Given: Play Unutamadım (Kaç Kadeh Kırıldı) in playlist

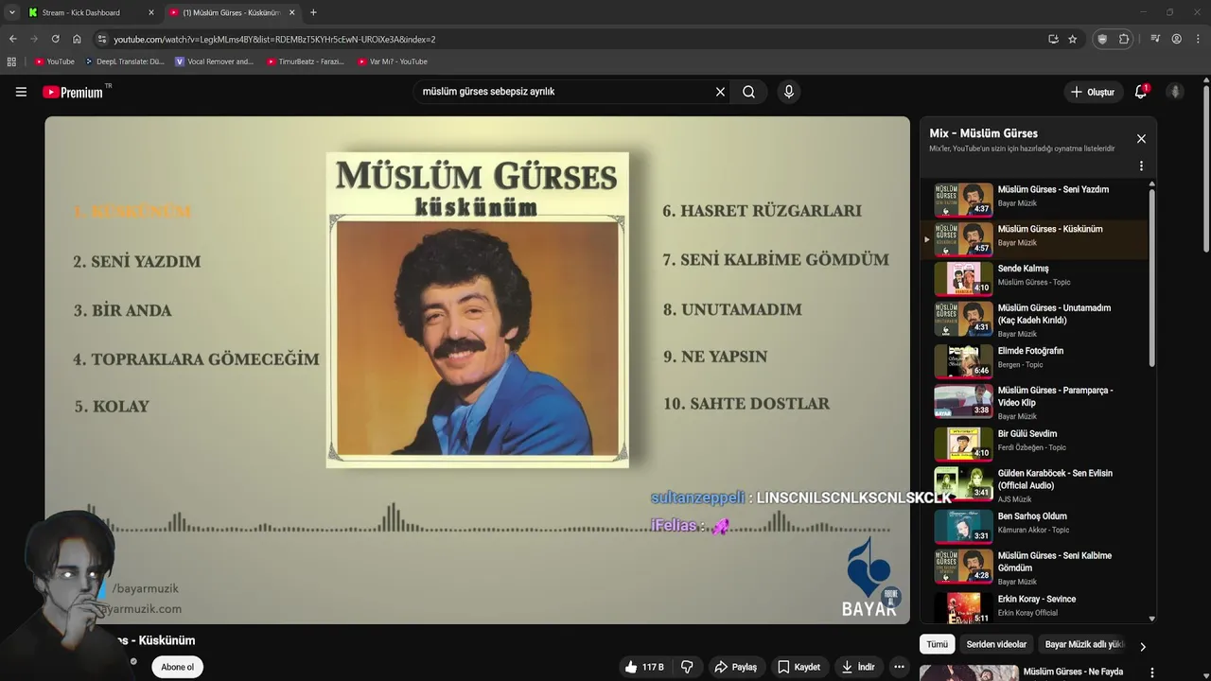Looking at the screenshot, I should tap(1035, 320).
